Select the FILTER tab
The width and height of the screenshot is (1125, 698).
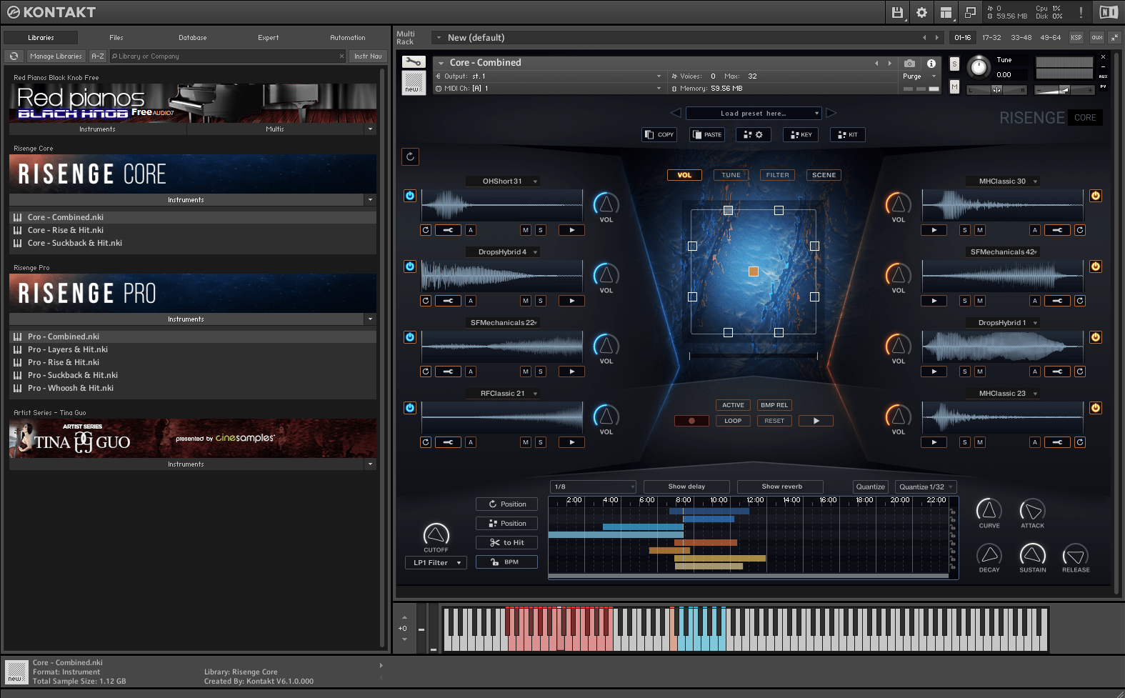coord(777,175)
